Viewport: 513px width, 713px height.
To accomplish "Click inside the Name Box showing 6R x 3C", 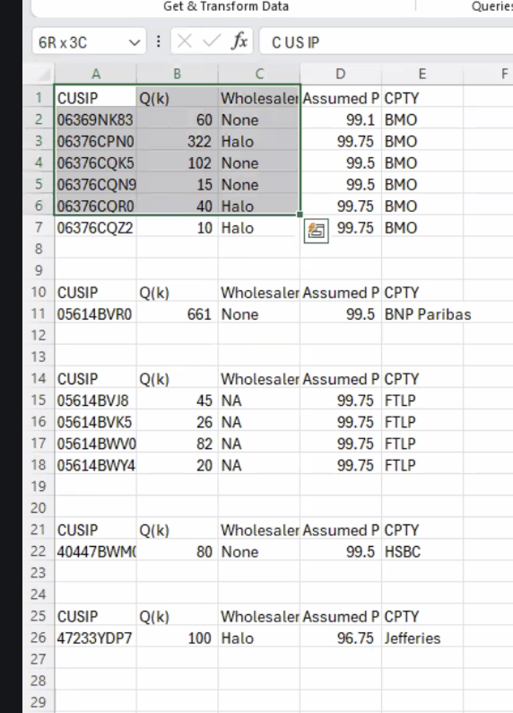I will tap(76, 43).
